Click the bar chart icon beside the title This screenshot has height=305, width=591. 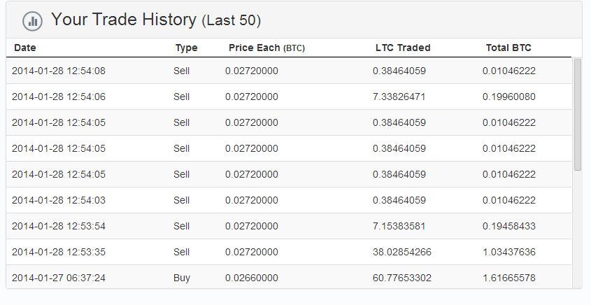(32, 21)
